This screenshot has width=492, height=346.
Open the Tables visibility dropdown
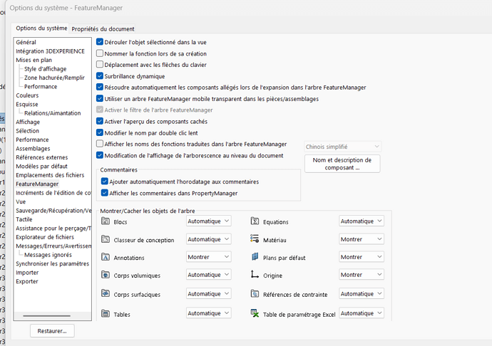[x=209, y=313]
